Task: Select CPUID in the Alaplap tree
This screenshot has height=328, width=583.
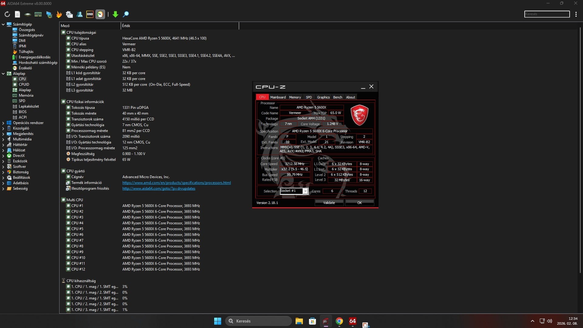Action: (24, 85)
